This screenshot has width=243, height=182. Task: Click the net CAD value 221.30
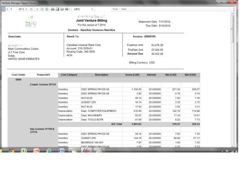pos(176,89)
